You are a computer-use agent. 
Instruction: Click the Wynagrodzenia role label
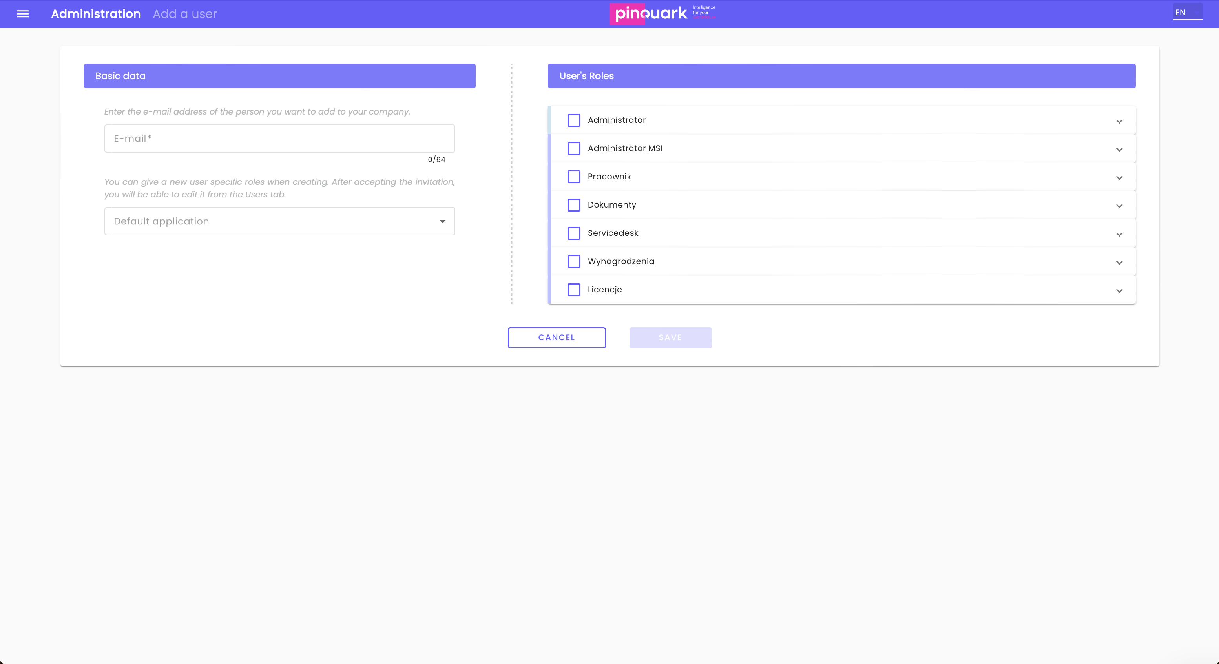pos(621,261)
